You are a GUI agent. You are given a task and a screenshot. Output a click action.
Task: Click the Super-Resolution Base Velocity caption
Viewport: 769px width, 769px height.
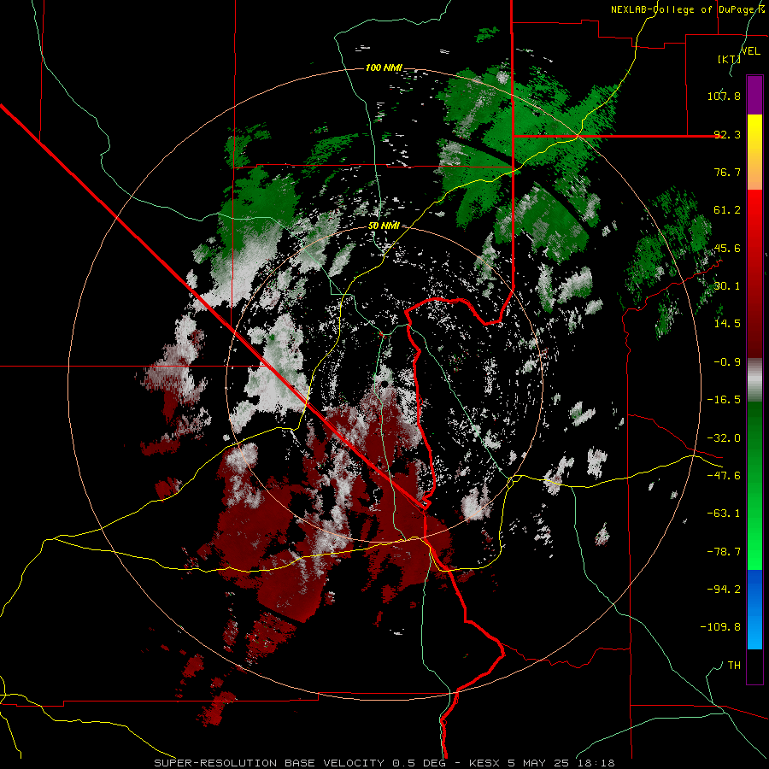click(384, 763)
